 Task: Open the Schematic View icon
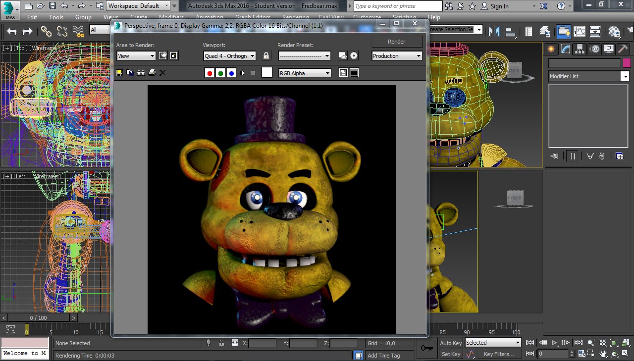tap(595, 31)
